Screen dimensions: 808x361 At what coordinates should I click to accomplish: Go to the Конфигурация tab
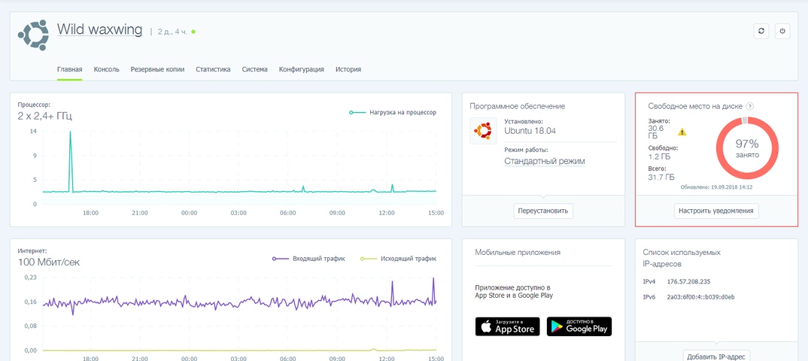[x=301, y=69]
